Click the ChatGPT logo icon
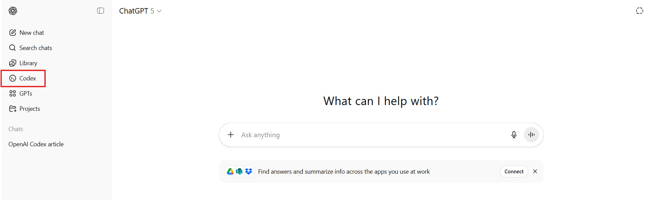Image resolution: width=650 pixels, height=200 pixels. (13, 11)
